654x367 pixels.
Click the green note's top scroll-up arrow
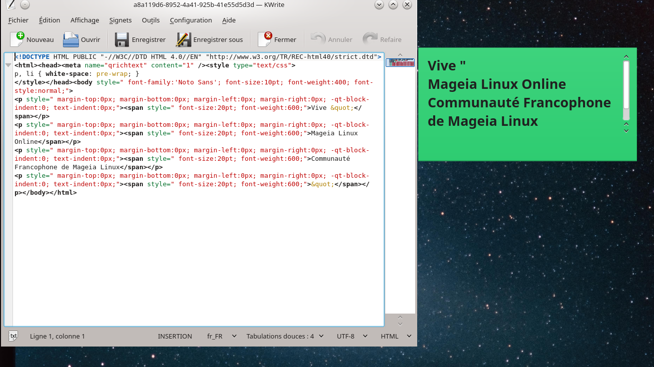click(x=626, y=57)
